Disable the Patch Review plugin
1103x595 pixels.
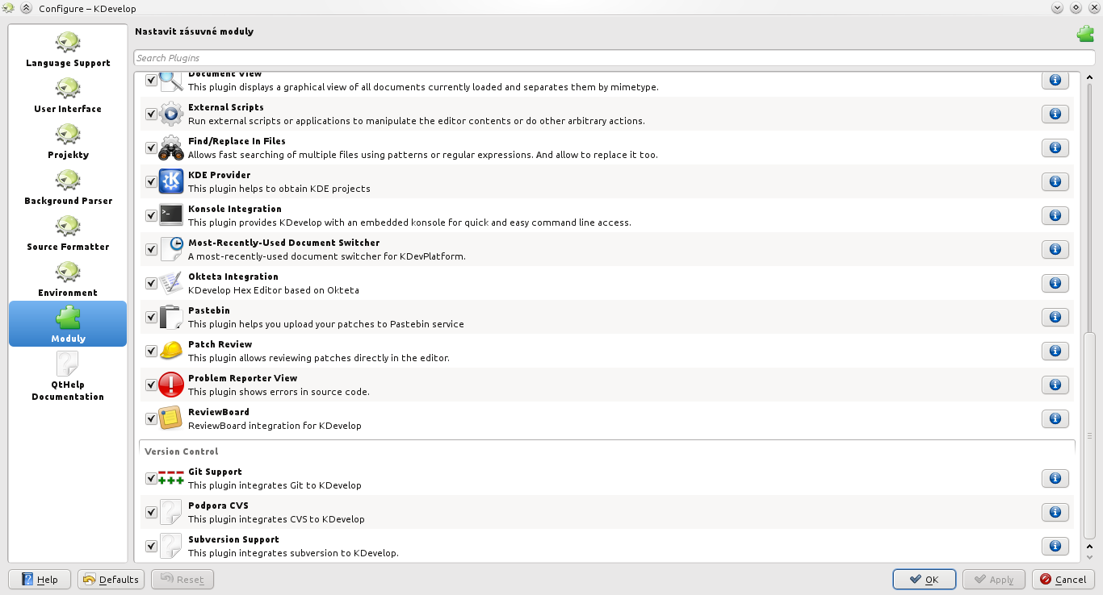click(151, 351)
